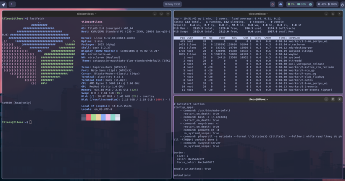Select the xdg-desktop-por process row
Image resolution: width=345 pixels, height=181 pixels.
pos(258,48)
